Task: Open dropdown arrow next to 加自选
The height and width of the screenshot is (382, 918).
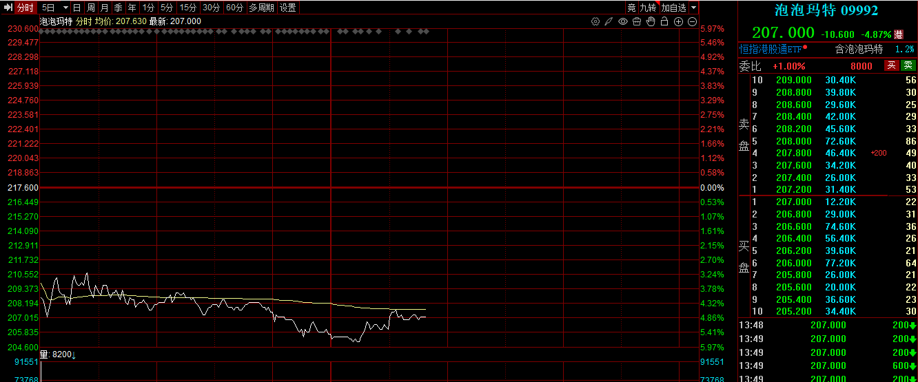Action: [693, 8]
